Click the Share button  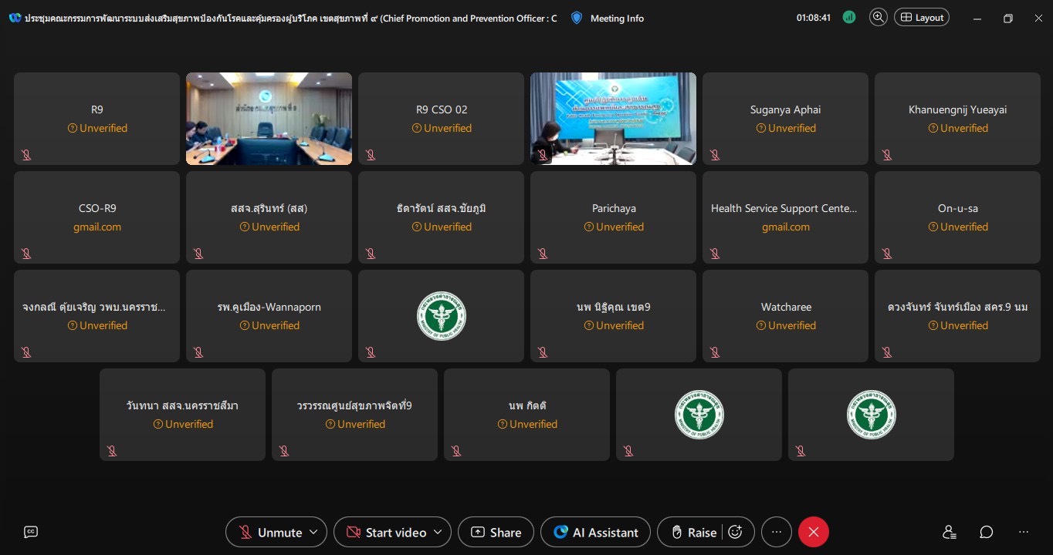(x=496, y=532)
